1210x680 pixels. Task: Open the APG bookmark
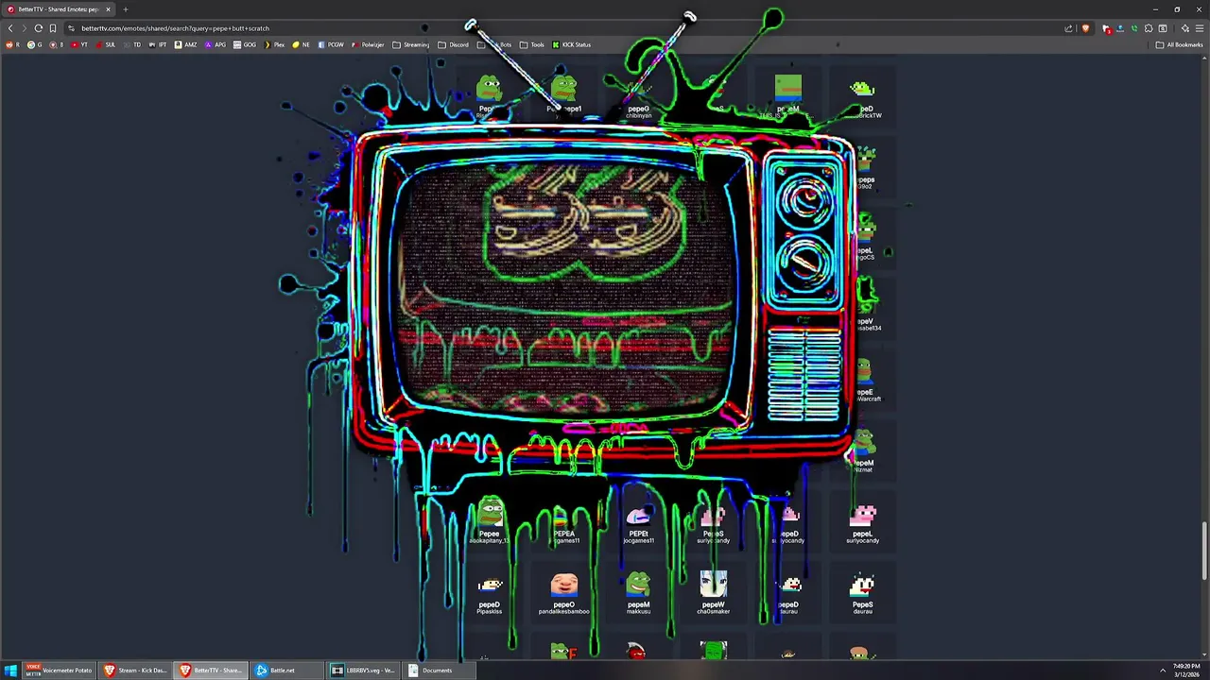click(x=216, y=44)
